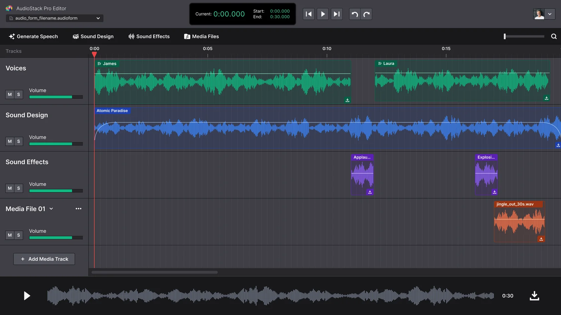The width and height of the screenshot is (561, 315).
Task: Download the Atomic Paradise clip
Action: point(558,145)
